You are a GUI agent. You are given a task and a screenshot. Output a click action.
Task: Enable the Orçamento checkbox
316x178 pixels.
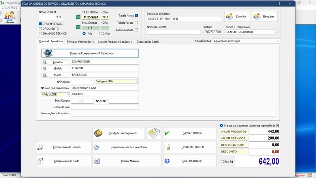coord(41,29)
